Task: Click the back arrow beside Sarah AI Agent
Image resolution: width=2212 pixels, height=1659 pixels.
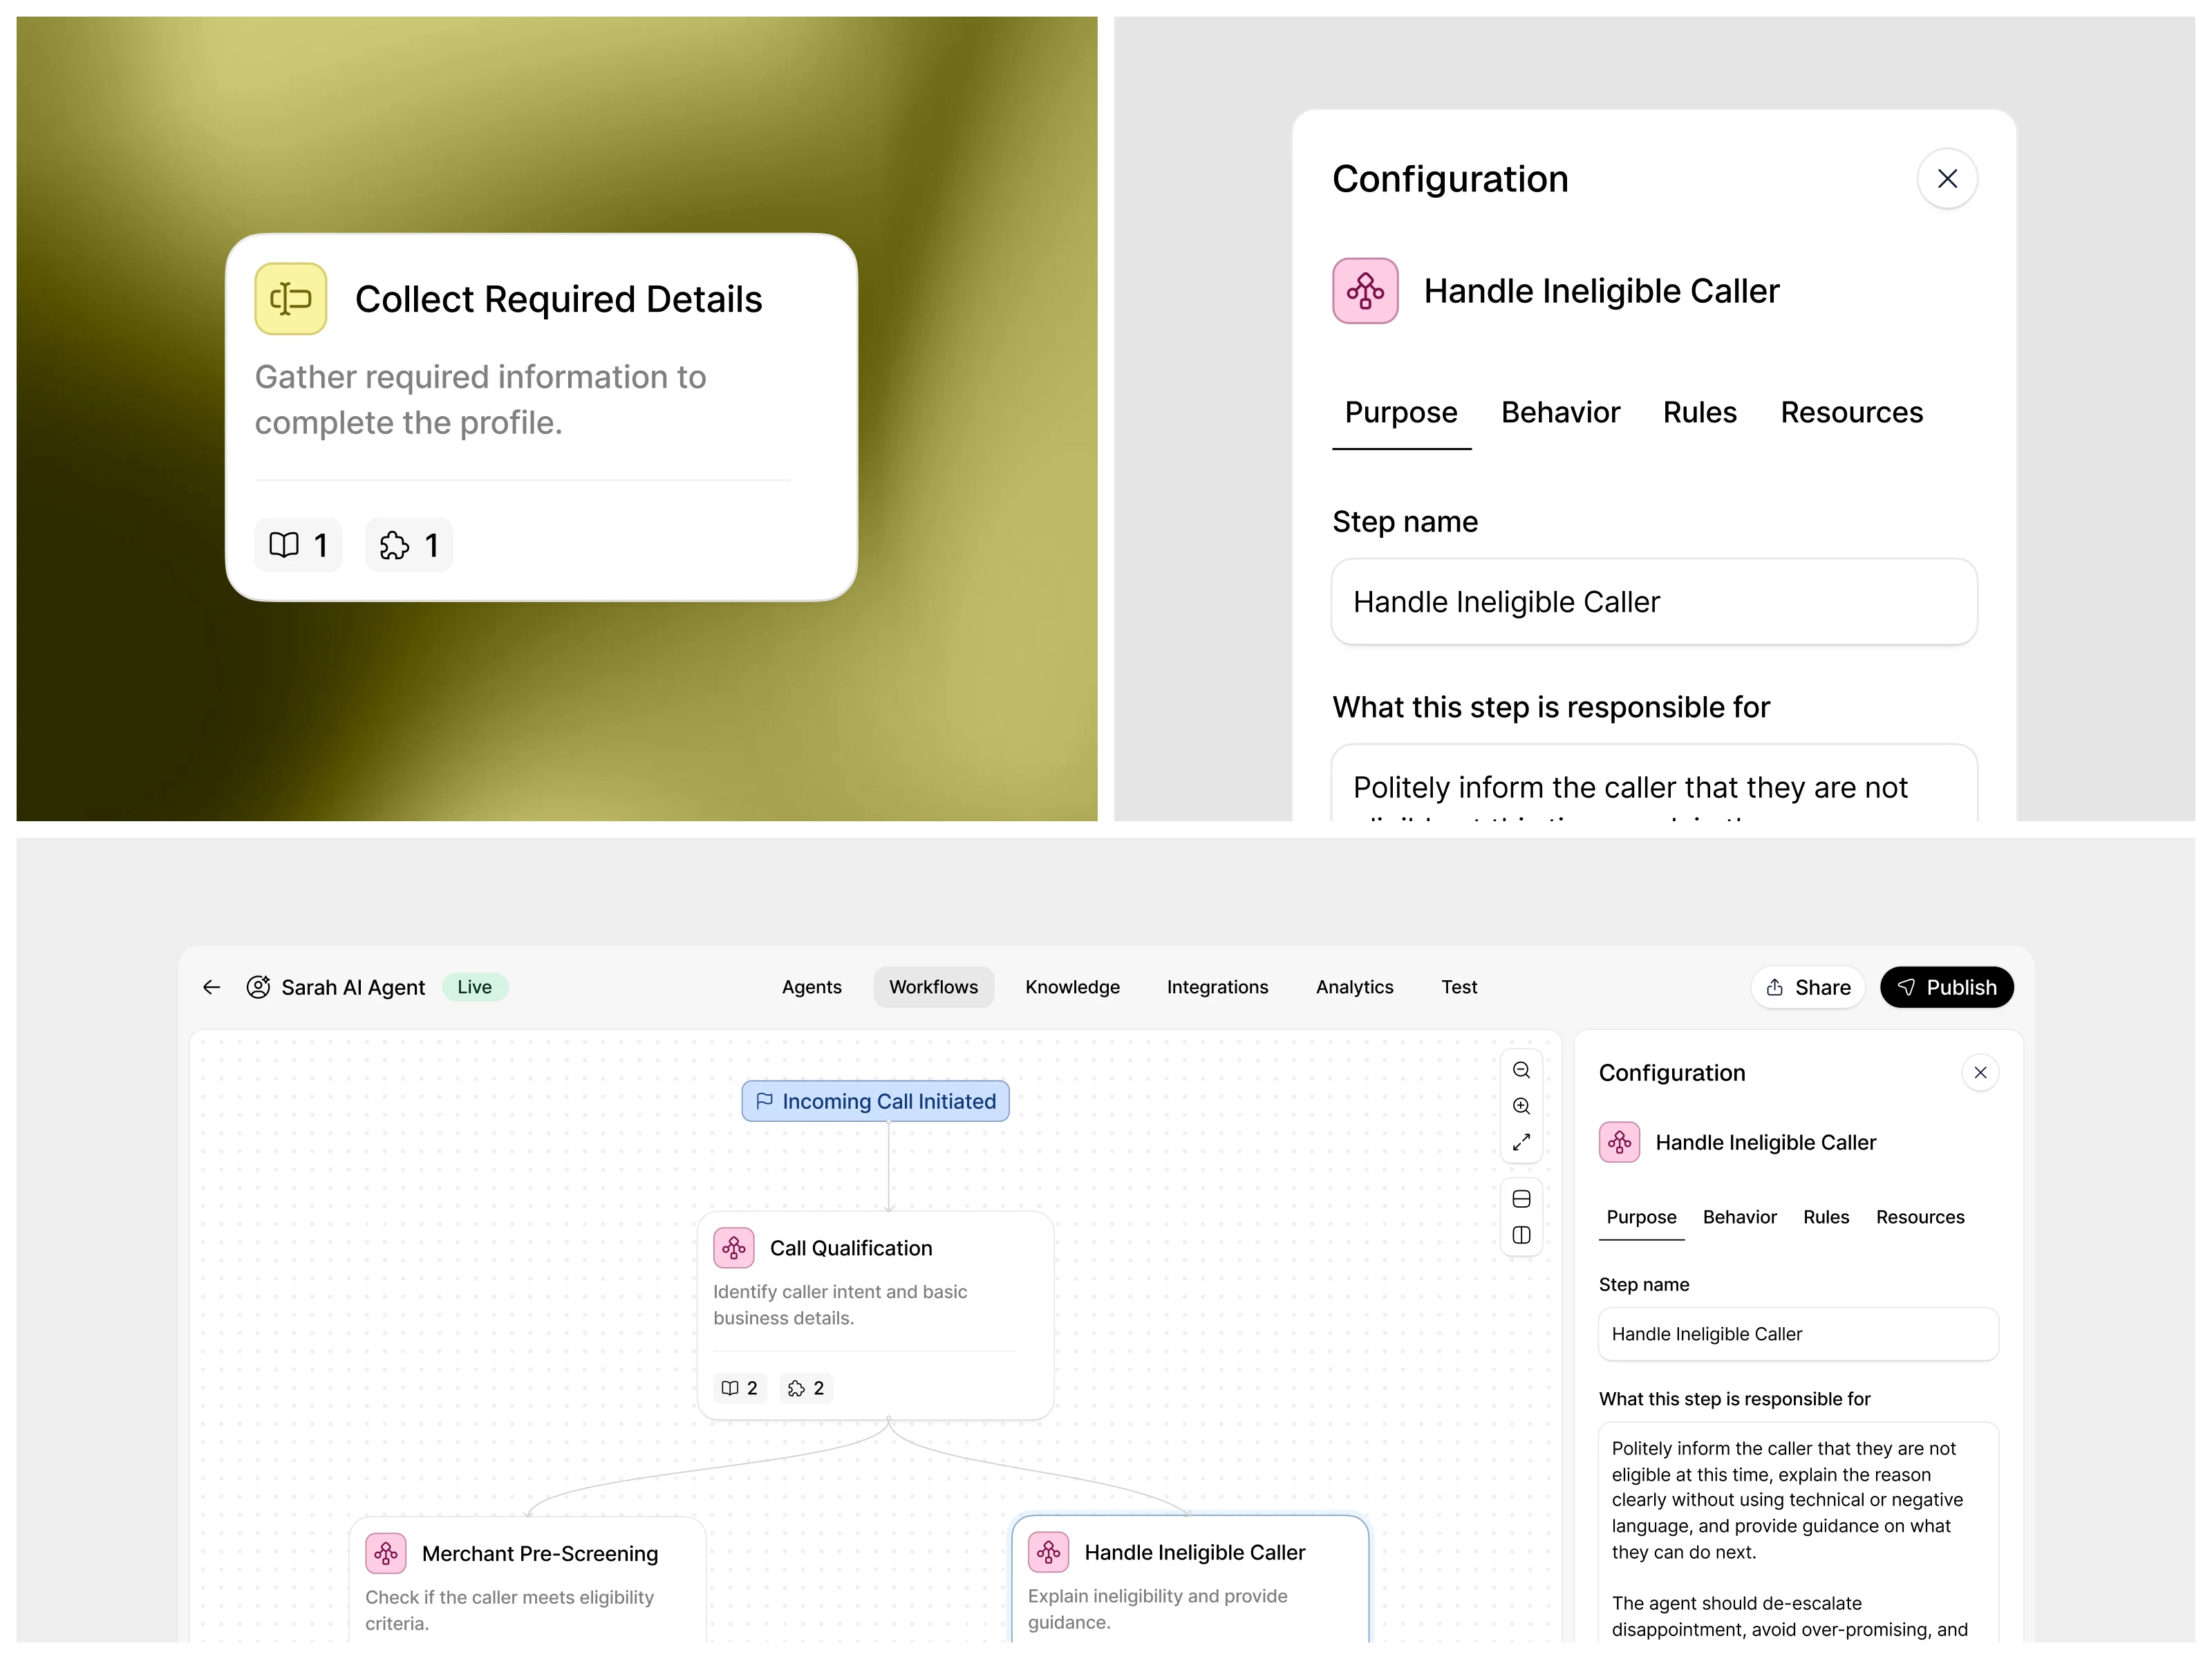Action: pyautogui.click(x=211, y=987)
